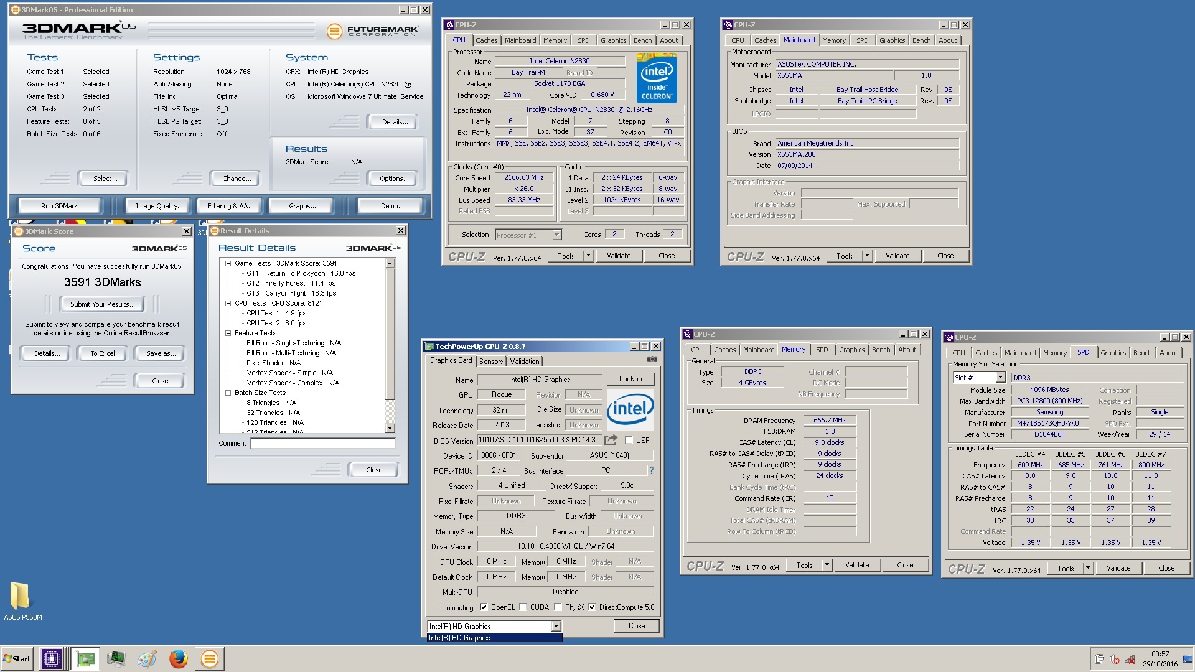1195x672 pixels.
Task: Click the Run 3DMark button
Action: (x=59, y=206)
